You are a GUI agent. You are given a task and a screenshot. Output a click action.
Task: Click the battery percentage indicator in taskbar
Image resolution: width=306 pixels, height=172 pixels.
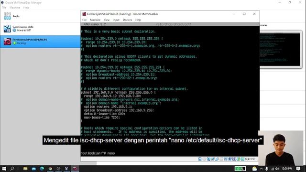point(240,169)
